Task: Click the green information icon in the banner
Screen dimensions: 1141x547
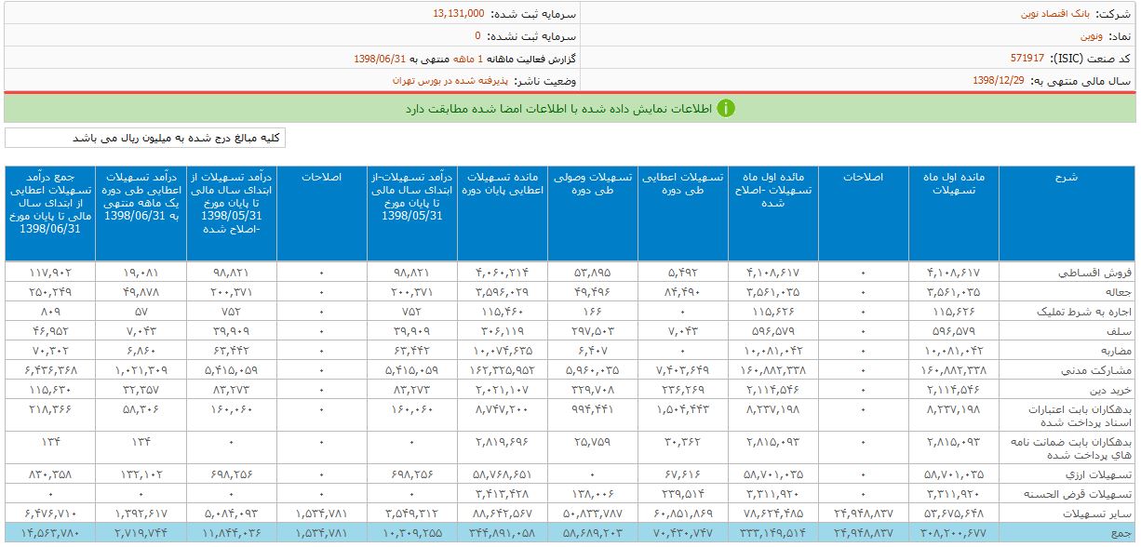Action: [725, 109]
